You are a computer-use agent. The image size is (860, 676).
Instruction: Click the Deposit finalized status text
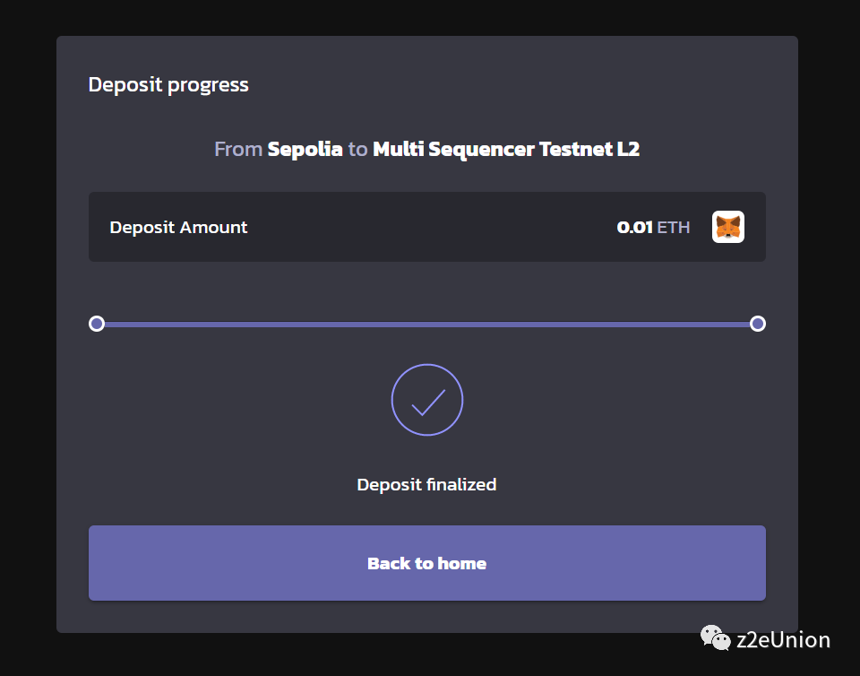click(426, 485)
